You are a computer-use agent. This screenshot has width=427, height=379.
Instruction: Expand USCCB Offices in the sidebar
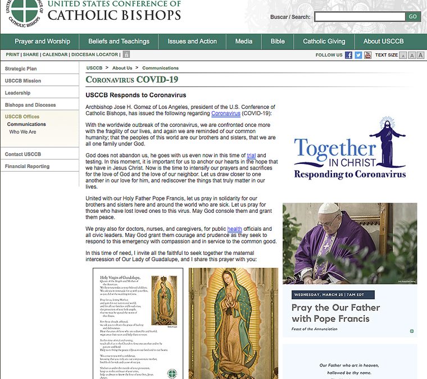[x=22, y=116]
